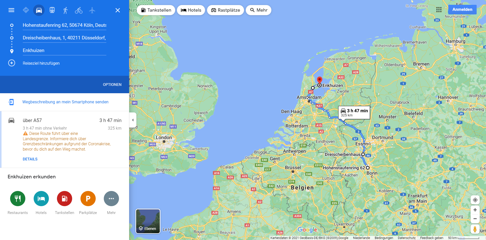Image resolution: width=486 pixels, height=240 pixels.
Task: Click the Hohenstaufenring 62 start marker
Action: pos(368,168)
